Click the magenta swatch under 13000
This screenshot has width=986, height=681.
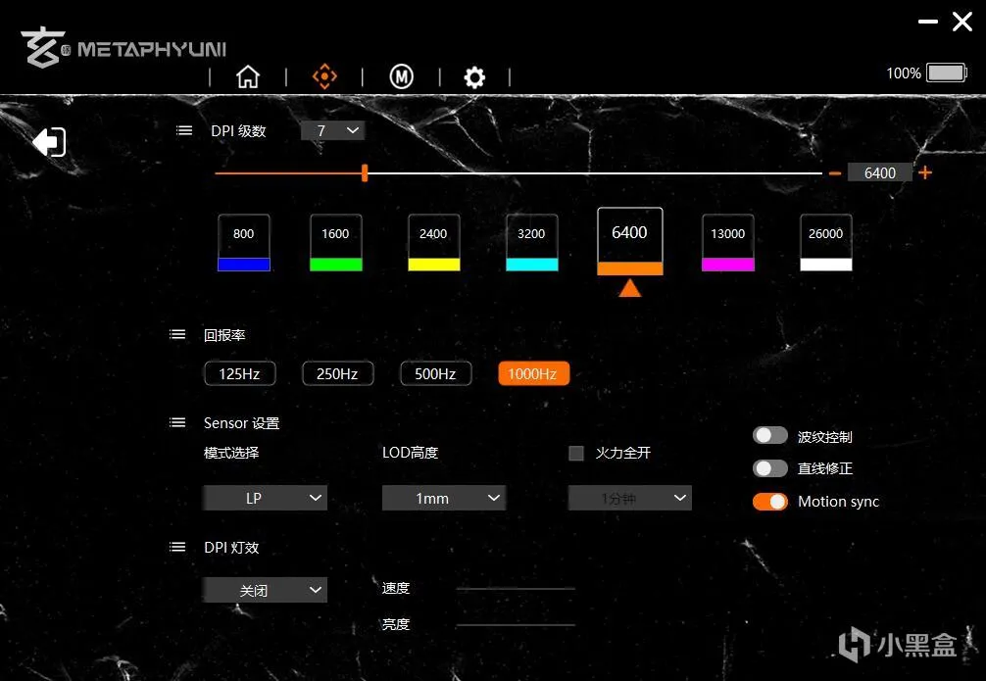(728, 265)
